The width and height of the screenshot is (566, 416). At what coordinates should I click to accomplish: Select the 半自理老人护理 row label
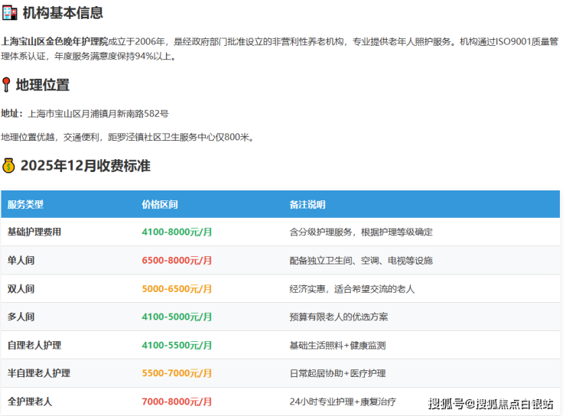[38, 373]
